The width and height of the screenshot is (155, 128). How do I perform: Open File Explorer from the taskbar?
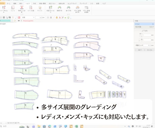[x=39, y=126]
